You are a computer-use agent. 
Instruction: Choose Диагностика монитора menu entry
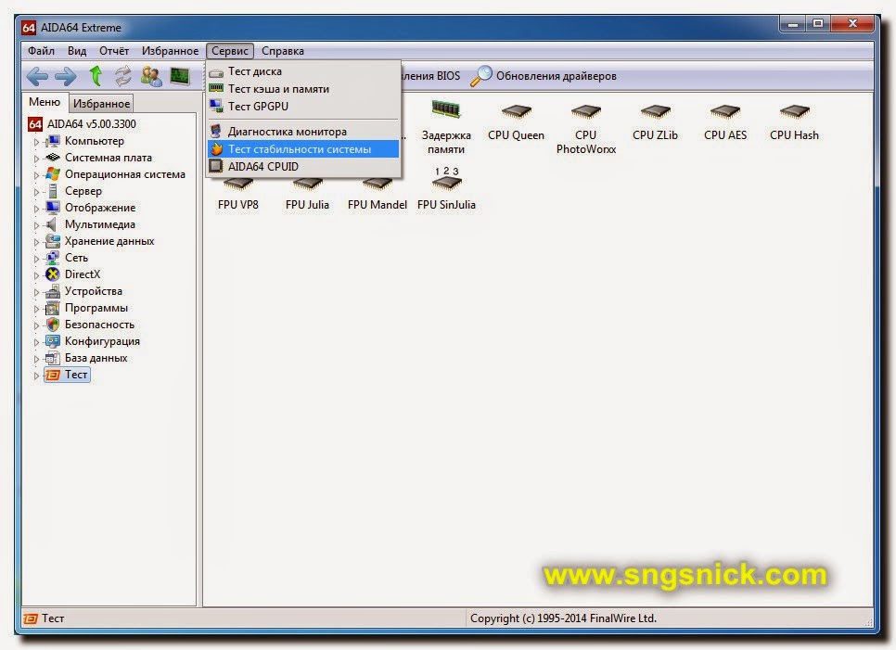click(303, 132)
